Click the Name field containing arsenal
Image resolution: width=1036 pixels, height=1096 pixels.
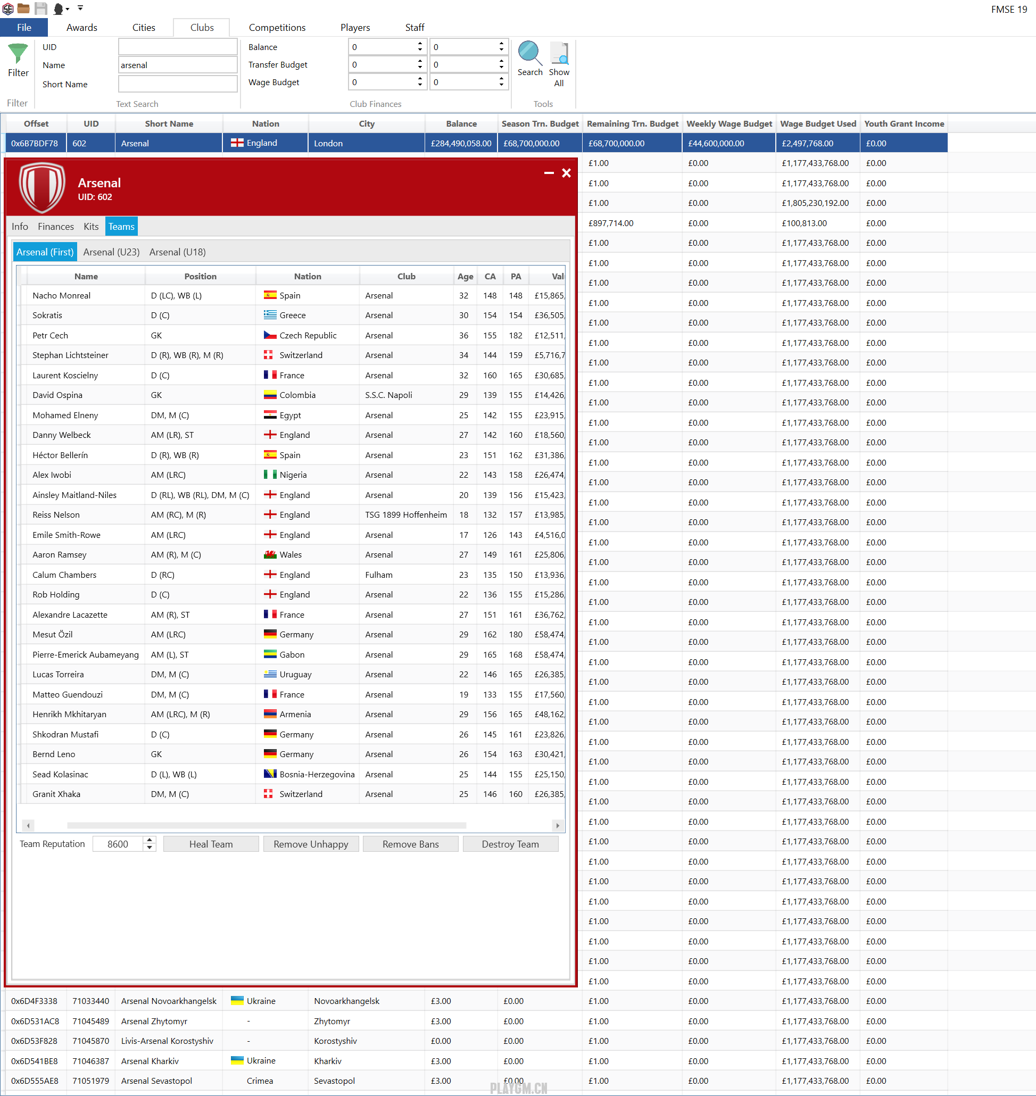[x=178, y=65]
